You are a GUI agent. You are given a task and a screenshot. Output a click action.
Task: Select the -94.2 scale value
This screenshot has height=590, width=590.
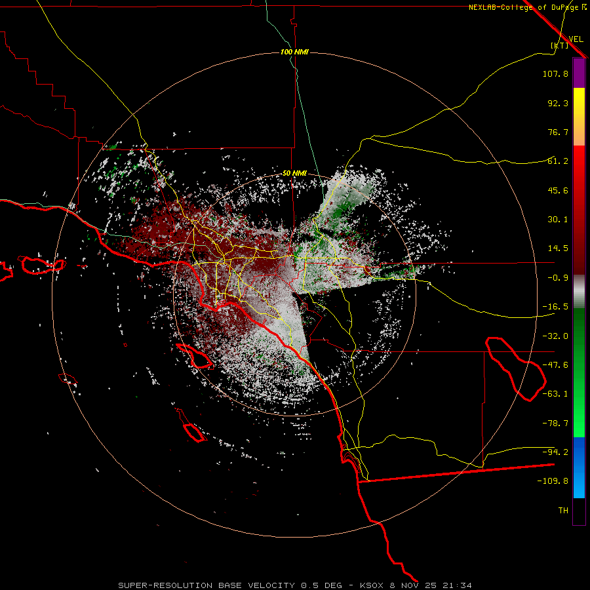click(x=555, y=452)
